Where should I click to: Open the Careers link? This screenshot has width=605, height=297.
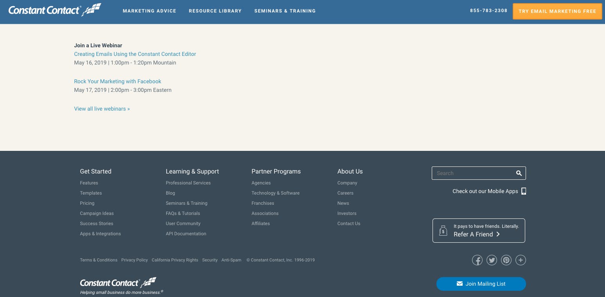[345, 193]
